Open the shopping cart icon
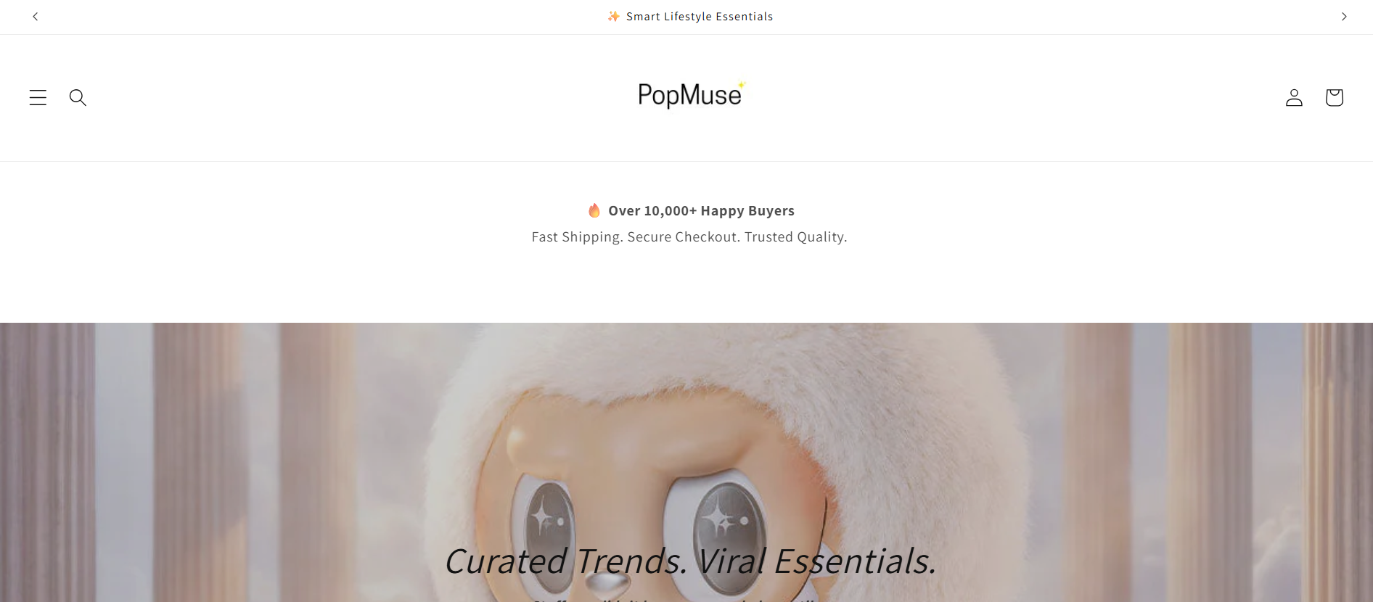 tap(1334, 97)
